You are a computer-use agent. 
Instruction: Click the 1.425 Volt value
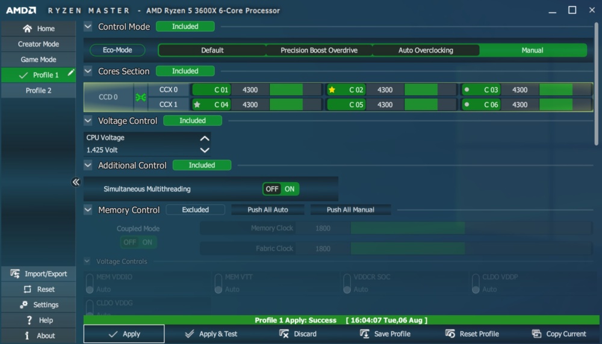[102, 150]
